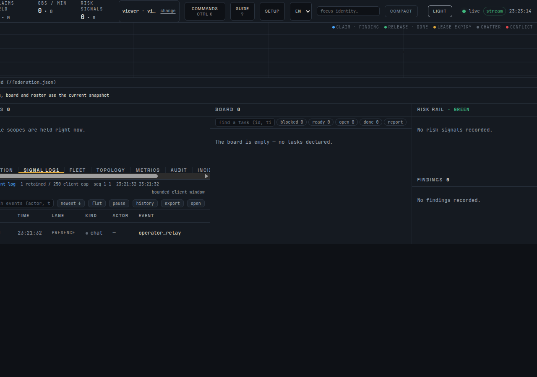Pause the signal log stream

(119, 203)
